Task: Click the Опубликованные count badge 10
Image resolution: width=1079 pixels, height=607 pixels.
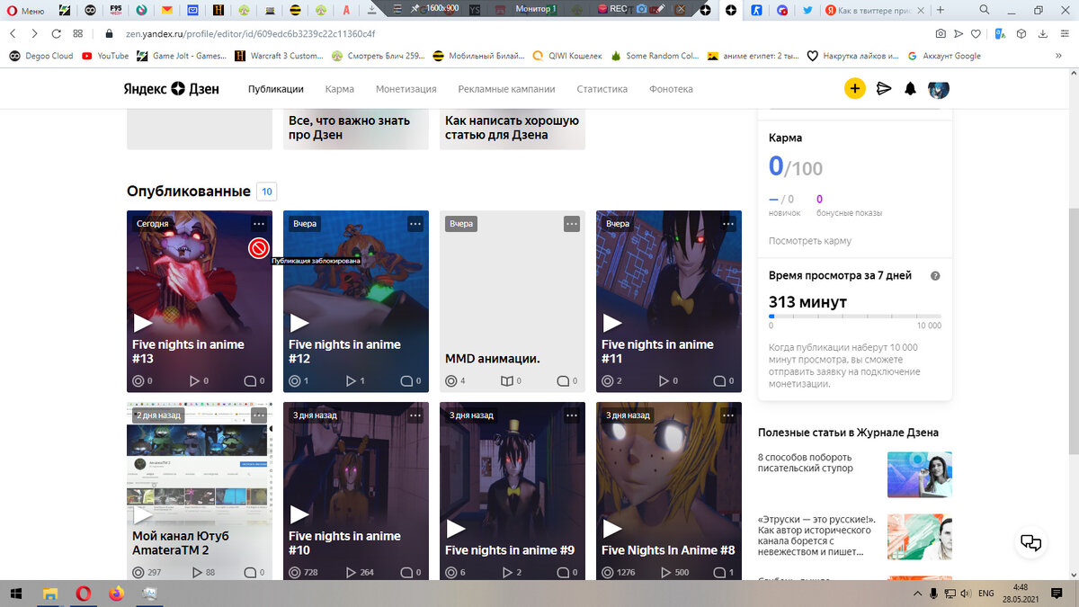Action: point(266,192)
